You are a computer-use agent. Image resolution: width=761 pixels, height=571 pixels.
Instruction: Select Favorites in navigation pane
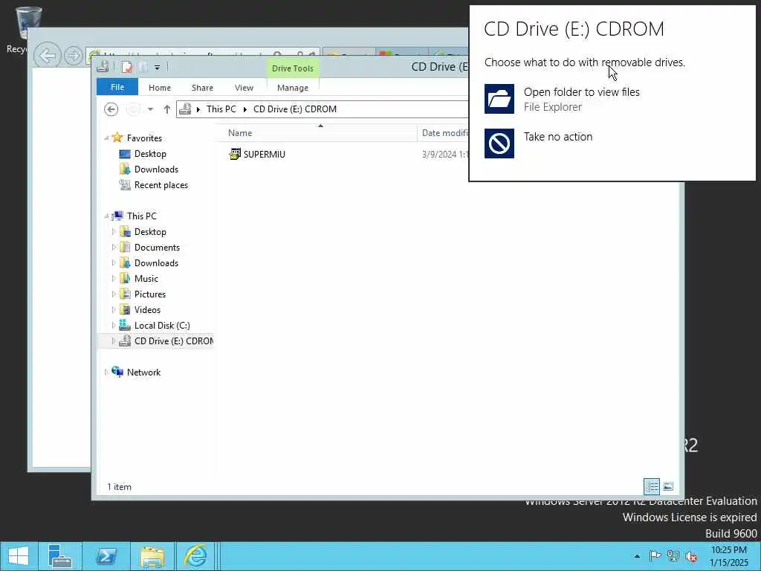point(144,138)
